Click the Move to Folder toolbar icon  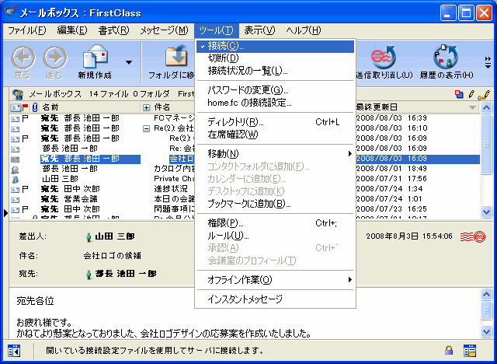[x=176, y=58]
